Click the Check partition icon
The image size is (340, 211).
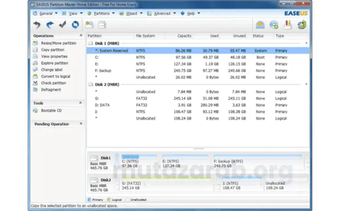(x=35, y=83)
